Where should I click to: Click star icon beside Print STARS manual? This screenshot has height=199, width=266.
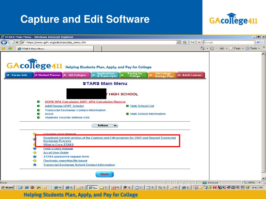pos(35,148)
